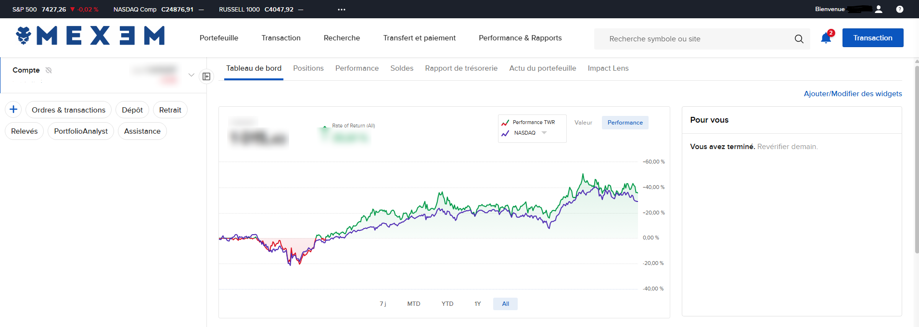
Task: Switch chart to Valeur view
Action: (x=583, y=123)
